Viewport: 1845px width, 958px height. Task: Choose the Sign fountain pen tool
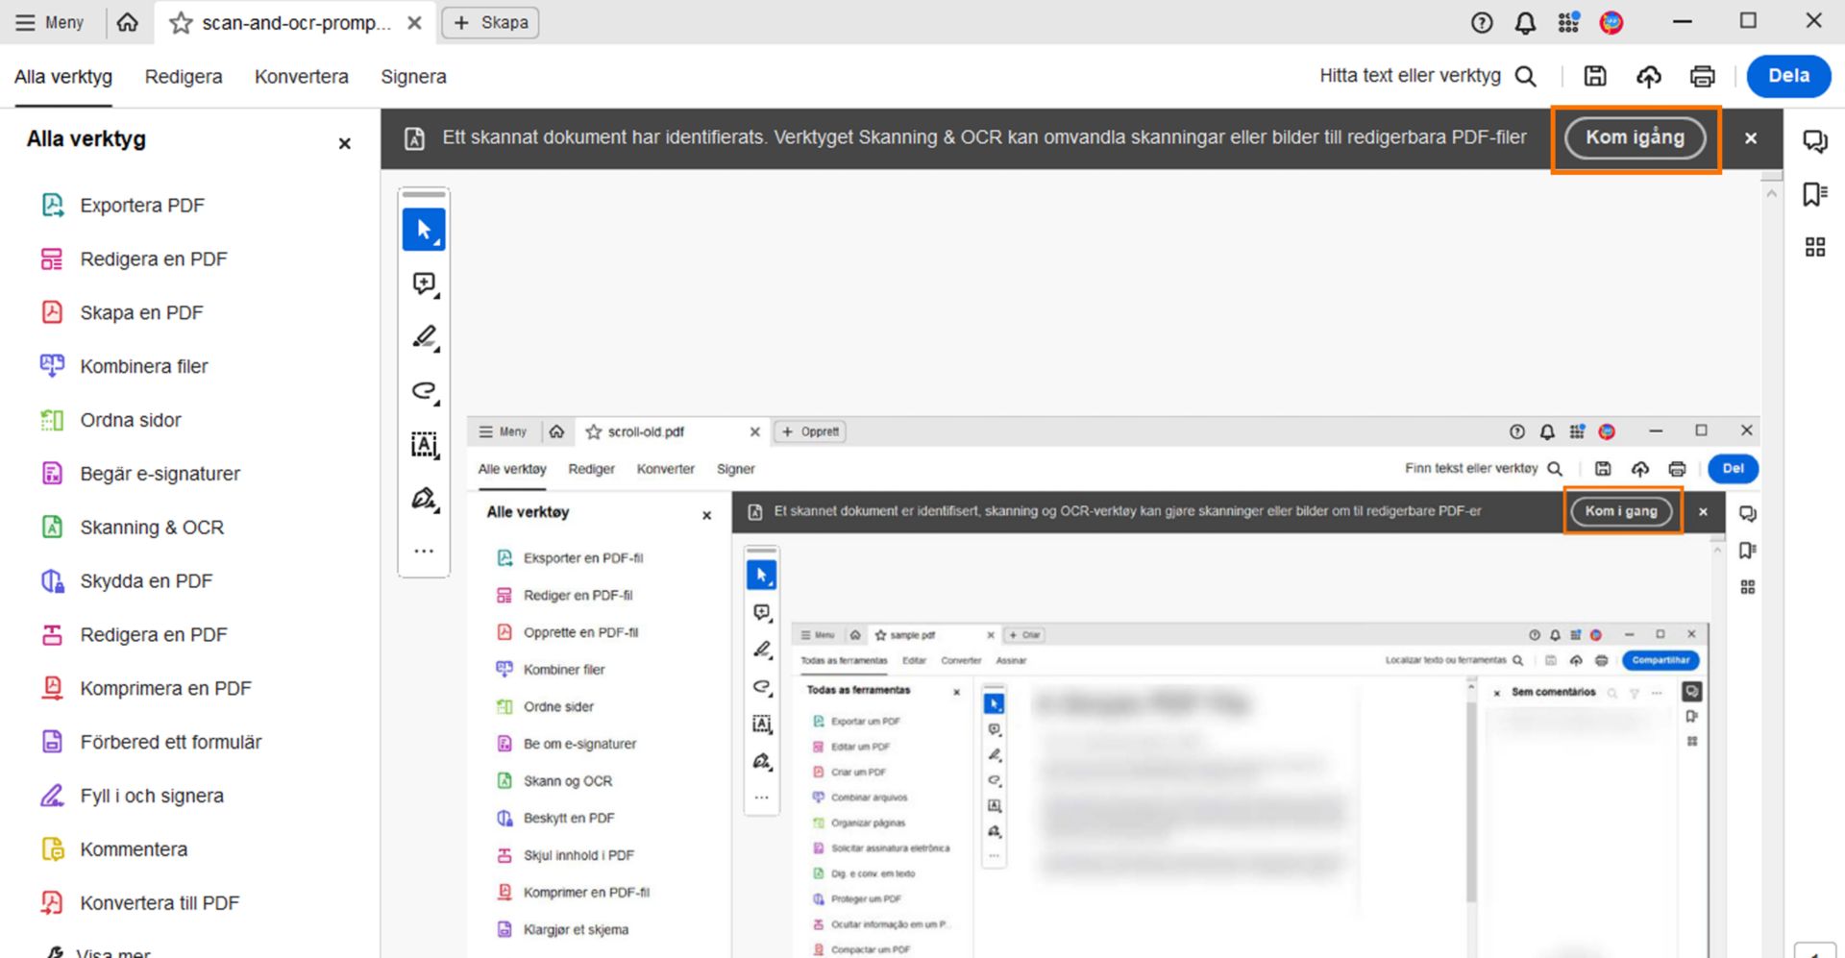(x=424, y=499)
